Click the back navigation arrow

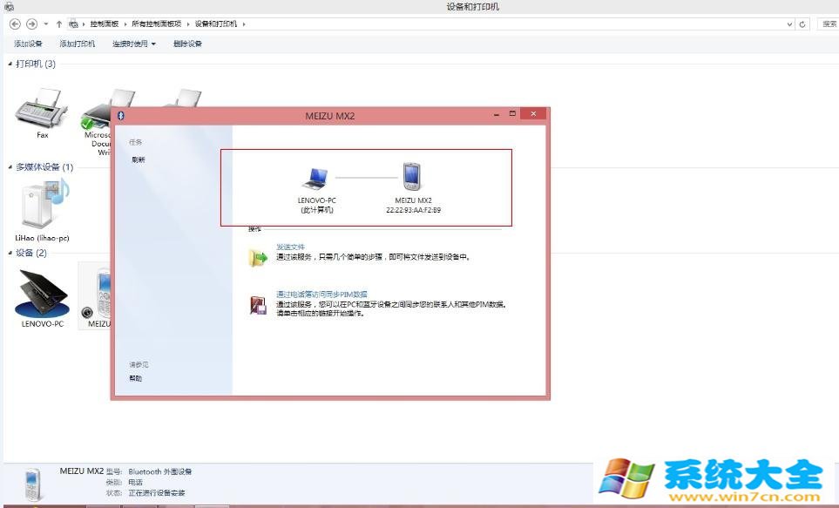[15, 24]
